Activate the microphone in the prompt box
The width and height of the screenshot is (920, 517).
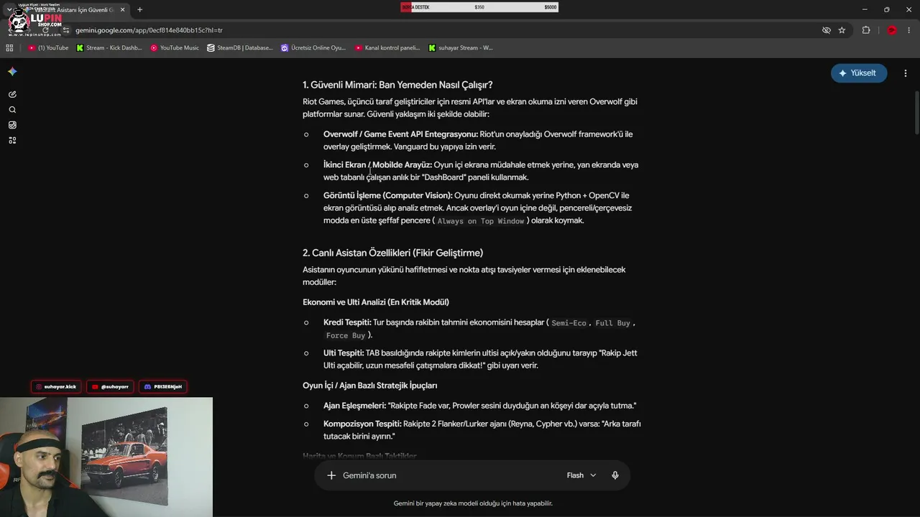[615, 475]
